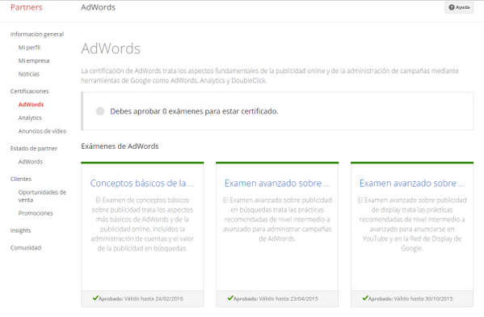
Task: Click the Clientes sidebar heading
Action: 21,179
